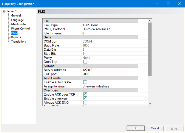The image size is (185, 133).
Task: Click the scrollbar down arrow
Action: (x=150, y=104)
